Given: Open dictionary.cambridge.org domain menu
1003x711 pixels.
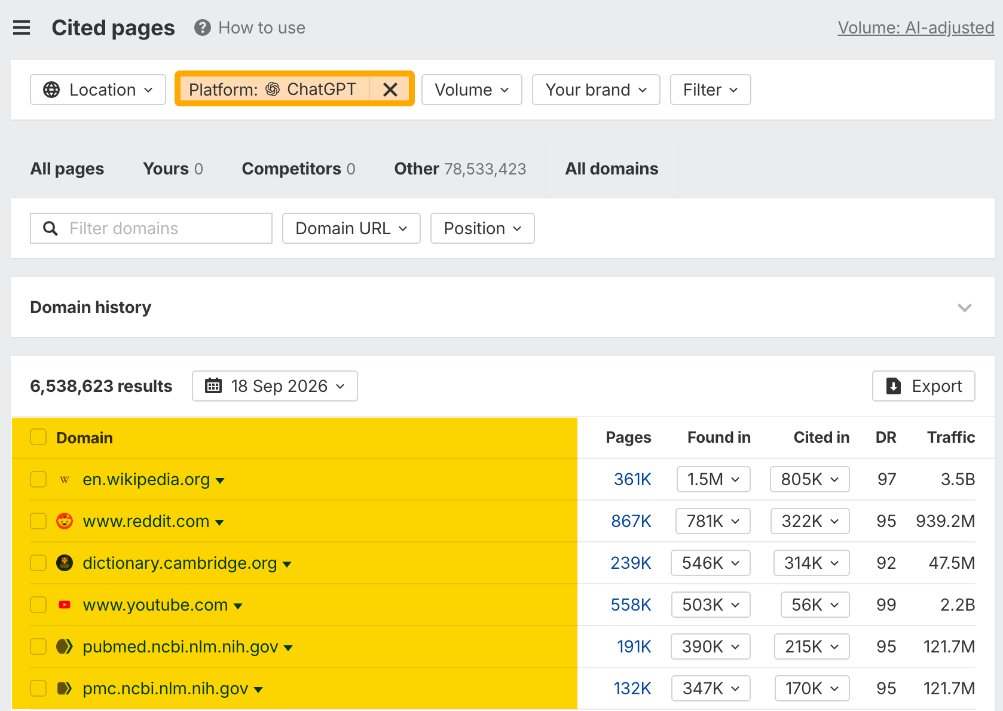Looking at the screenshot, I should tap(287, 564).
